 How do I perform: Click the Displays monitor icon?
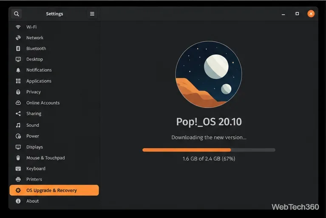tap(18, 147)
